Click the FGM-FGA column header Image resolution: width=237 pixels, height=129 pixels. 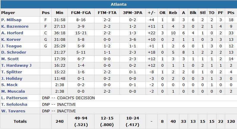click(x=81, y=13)
